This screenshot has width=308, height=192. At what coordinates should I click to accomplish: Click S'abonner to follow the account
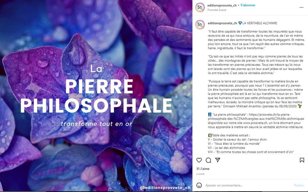point(248,5)
